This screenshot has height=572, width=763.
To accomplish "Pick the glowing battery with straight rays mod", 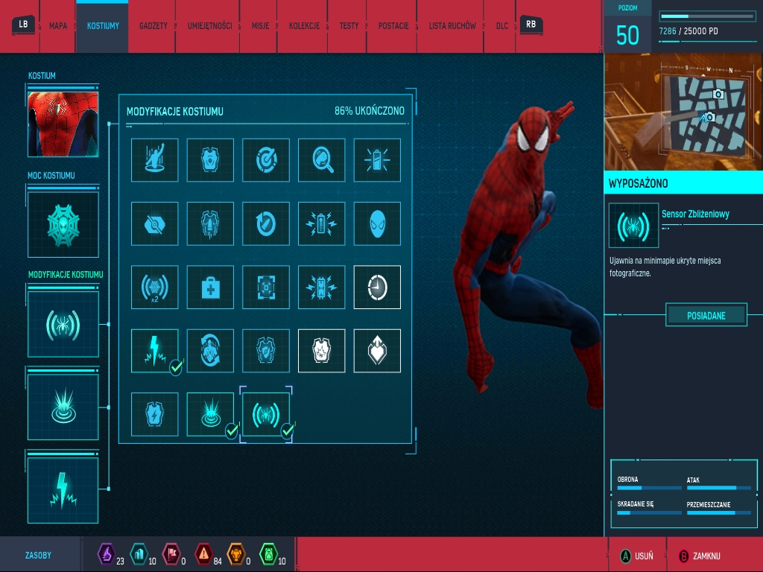I will pyautogui.click(x=377, y=160).
